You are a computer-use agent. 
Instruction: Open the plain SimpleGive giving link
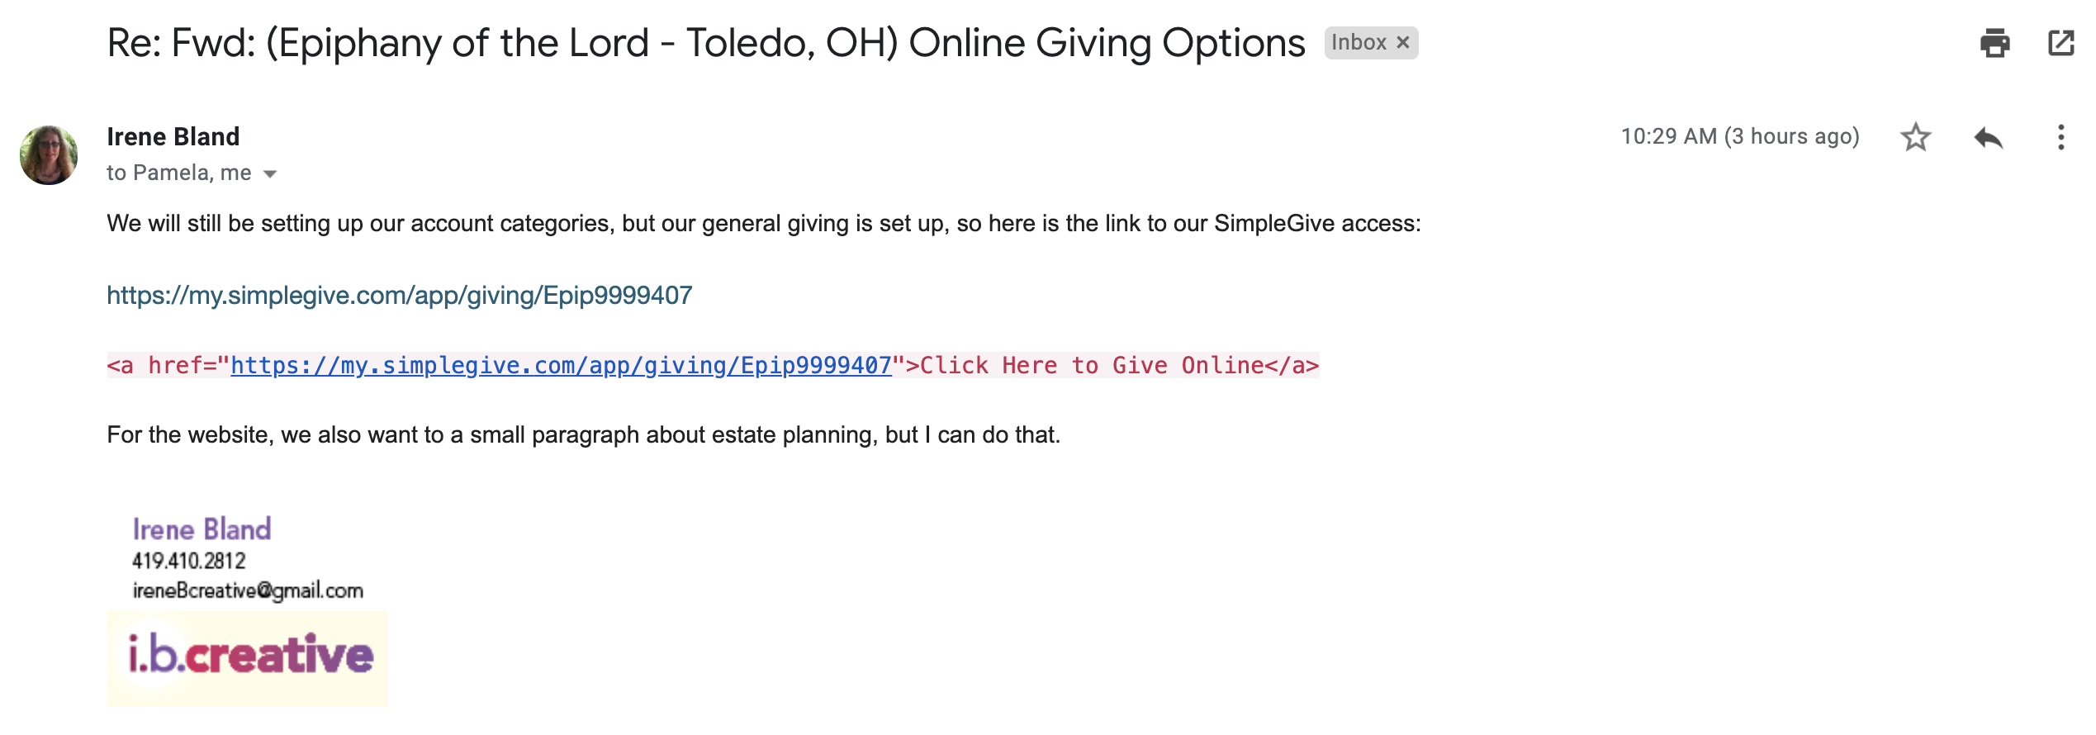tap(399, 295)
